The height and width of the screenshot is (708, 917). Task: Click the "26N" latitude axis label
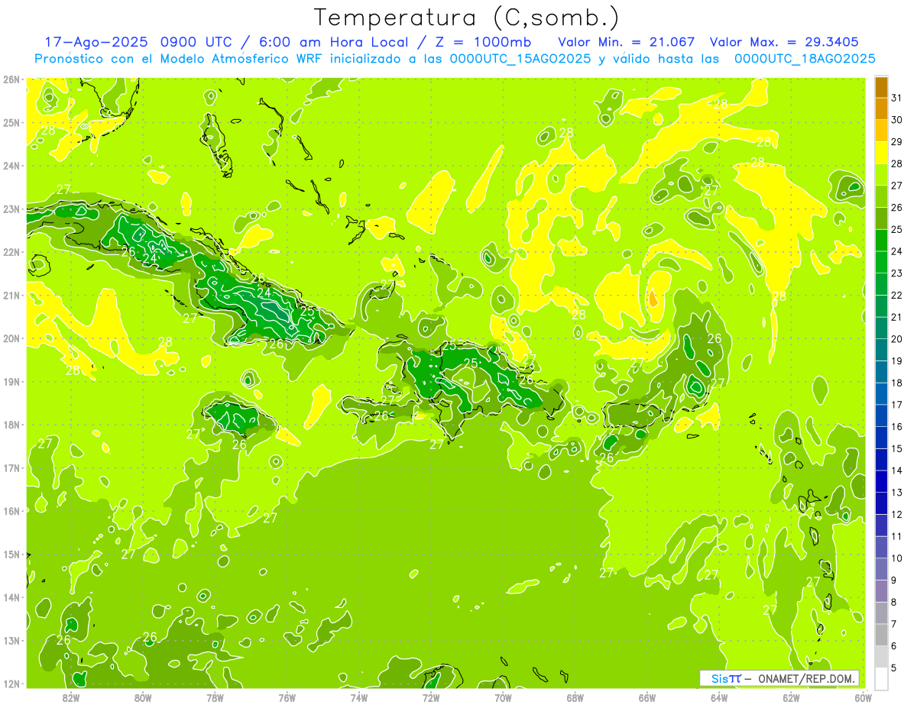(x=11, y=79)
